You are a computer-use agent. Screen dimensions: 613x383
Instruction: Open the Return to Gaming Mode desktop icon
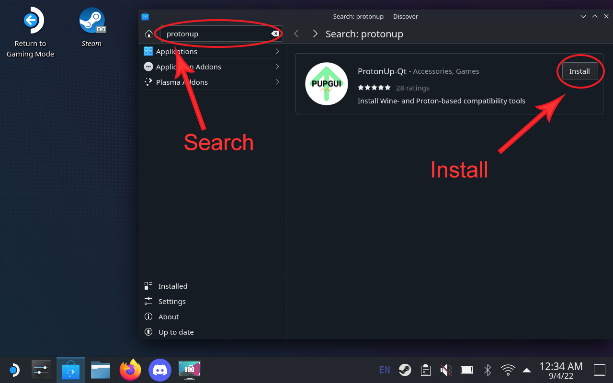point(30,33)
